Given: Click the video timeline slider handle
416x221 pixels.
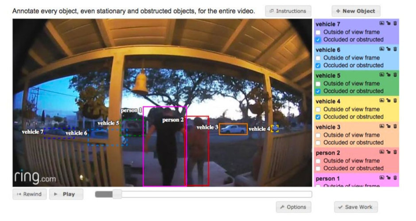Looking at the screenshot, I should (x=117, y=194).
